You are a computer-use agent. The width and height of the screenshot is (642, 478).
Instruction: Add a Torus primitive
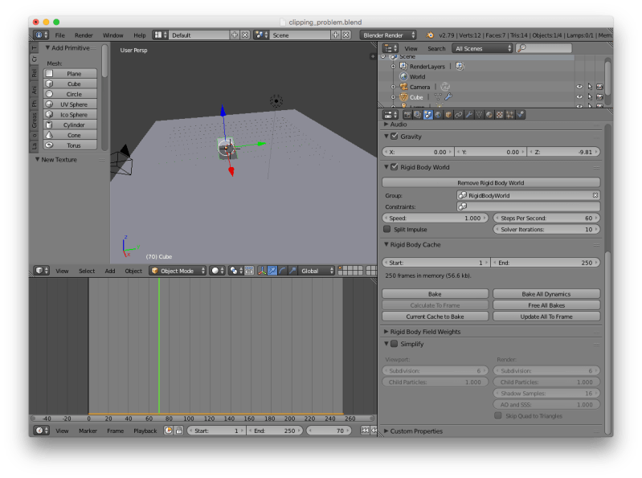tap(70, 145)
